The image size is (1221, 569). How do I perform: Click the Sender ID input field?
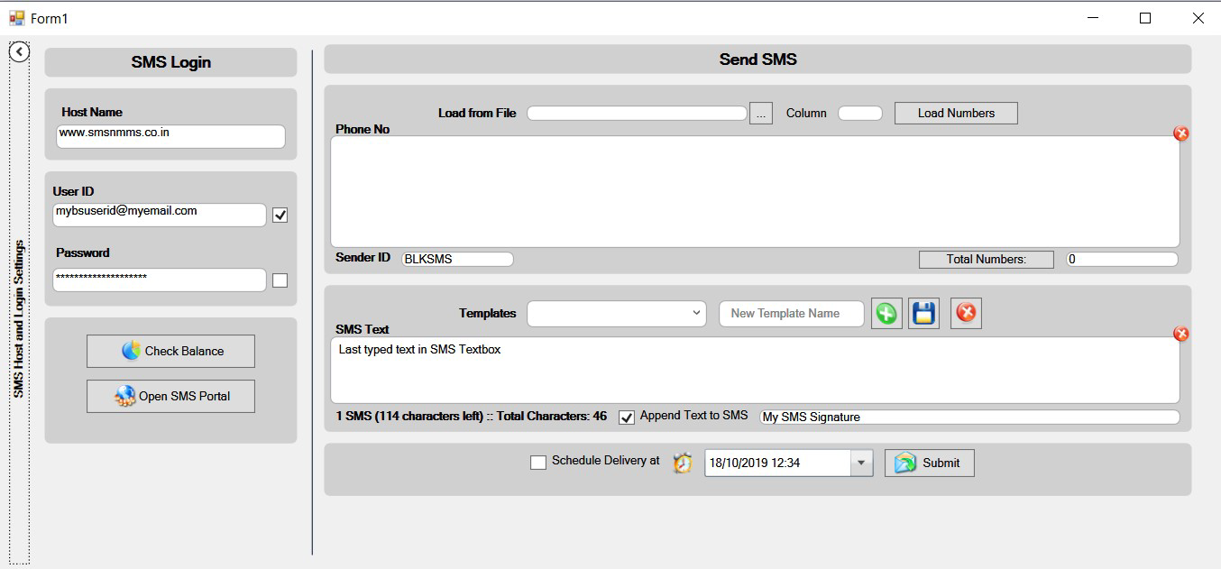coord(457,260)
